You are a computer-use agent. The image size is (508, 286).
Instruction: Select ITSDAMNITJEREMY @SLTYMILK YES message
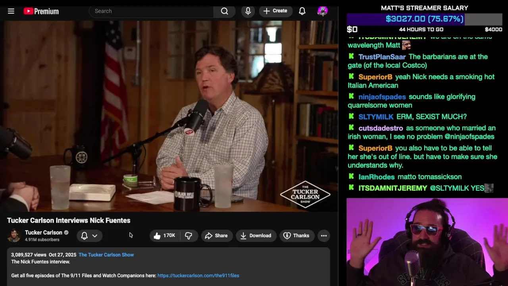tap(421, 188)
